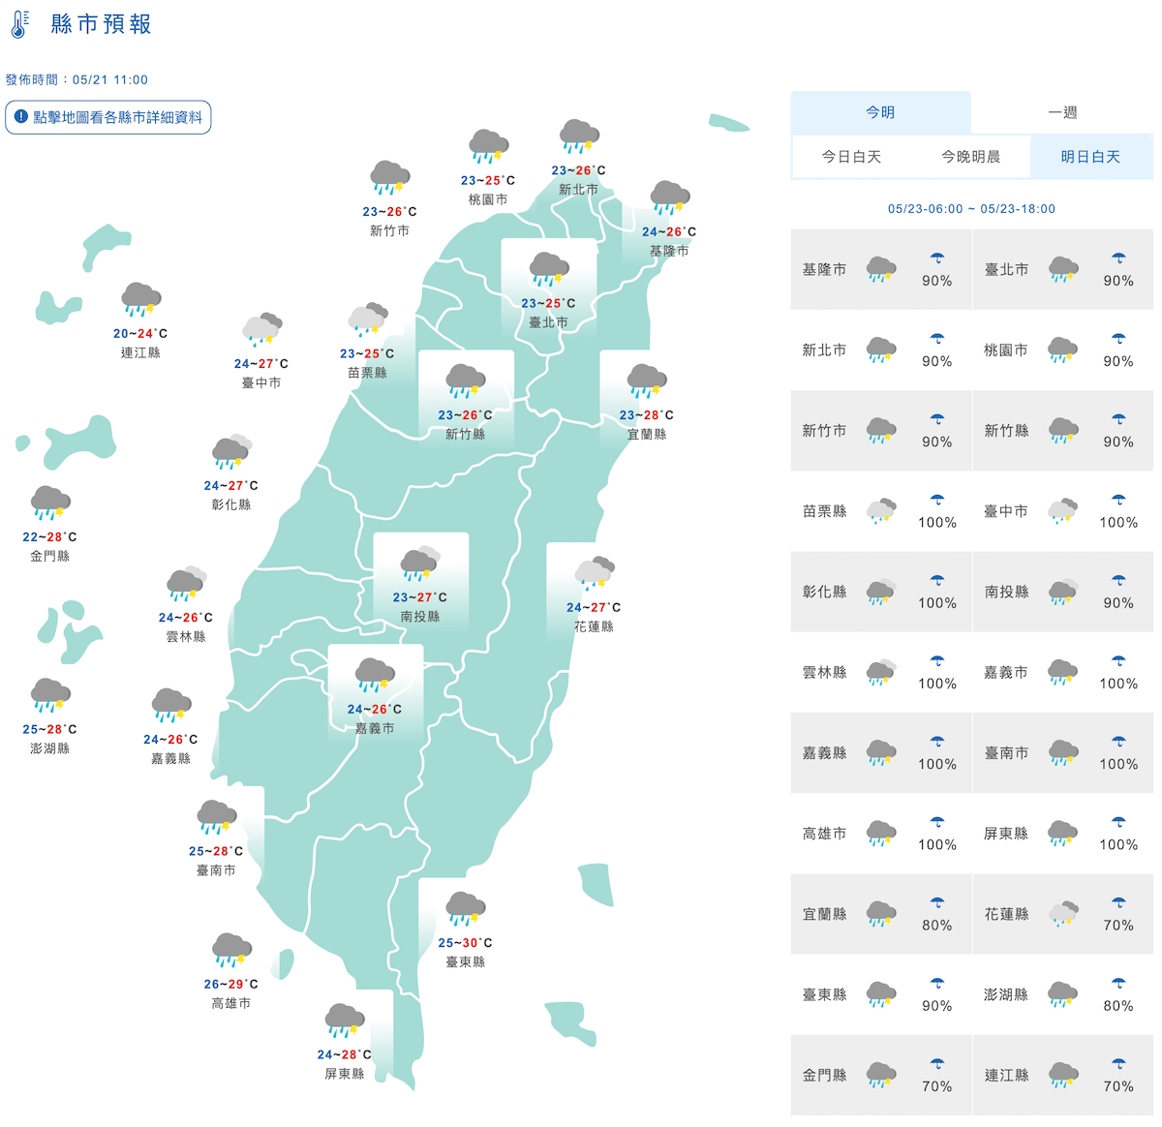The height and width of the screenshot is (1127, 1162).
Task: Switch to 今晚明晨 forecast period
Action: pyautogui.click(x=970, y=157)
